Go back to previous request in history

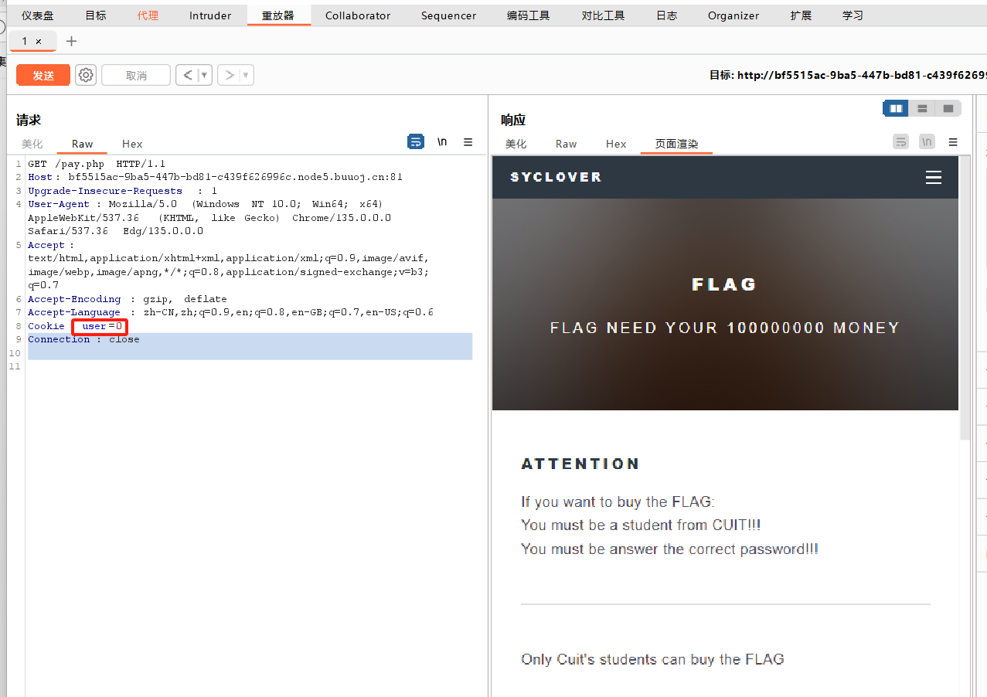[x=188, y=75]
